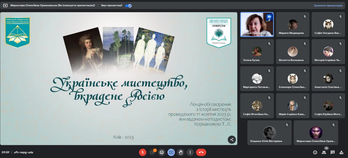Click the red leave call button

point(201,152)
